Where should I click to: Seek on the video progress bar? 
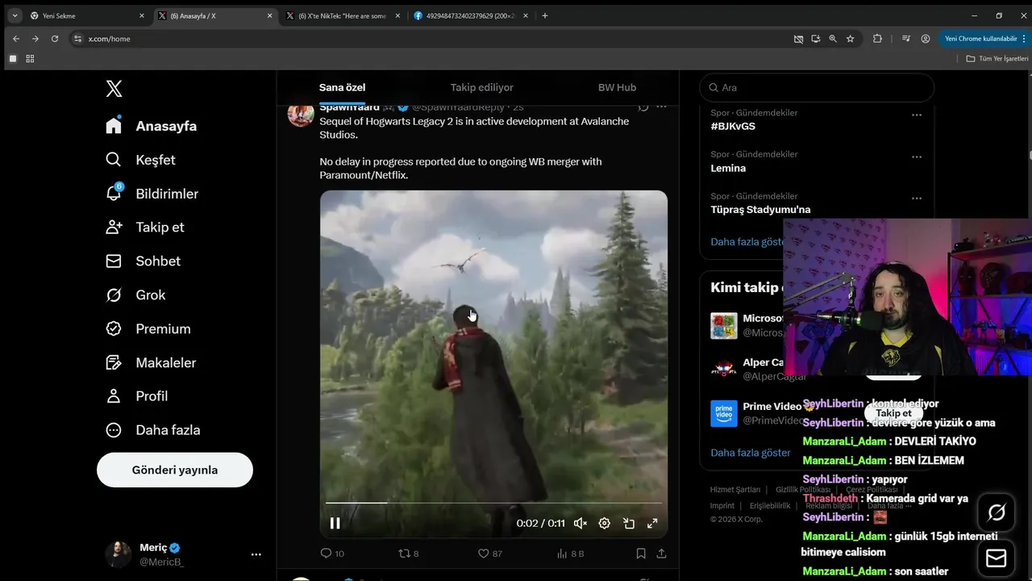pos(493,503)
